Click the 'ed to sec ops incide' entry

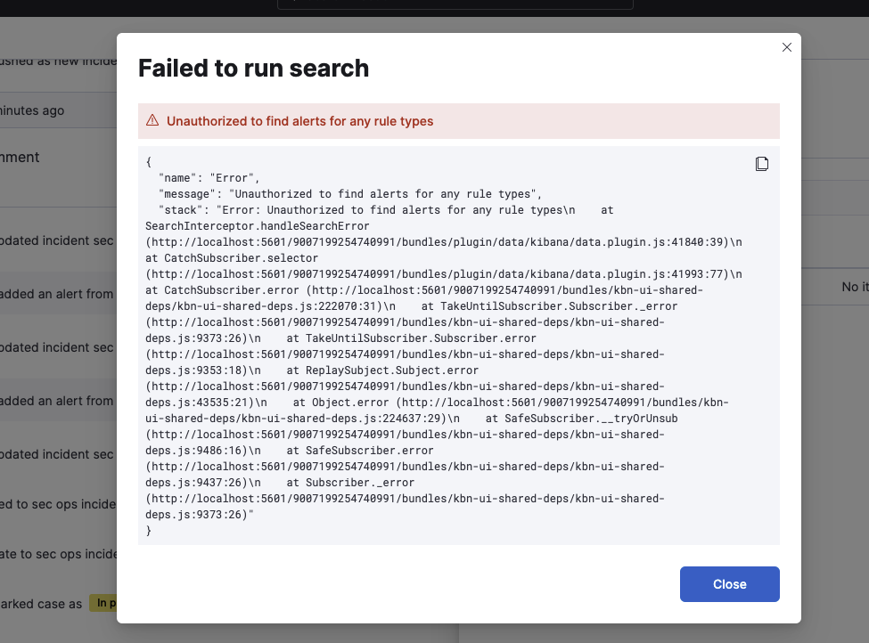point(58,505)
